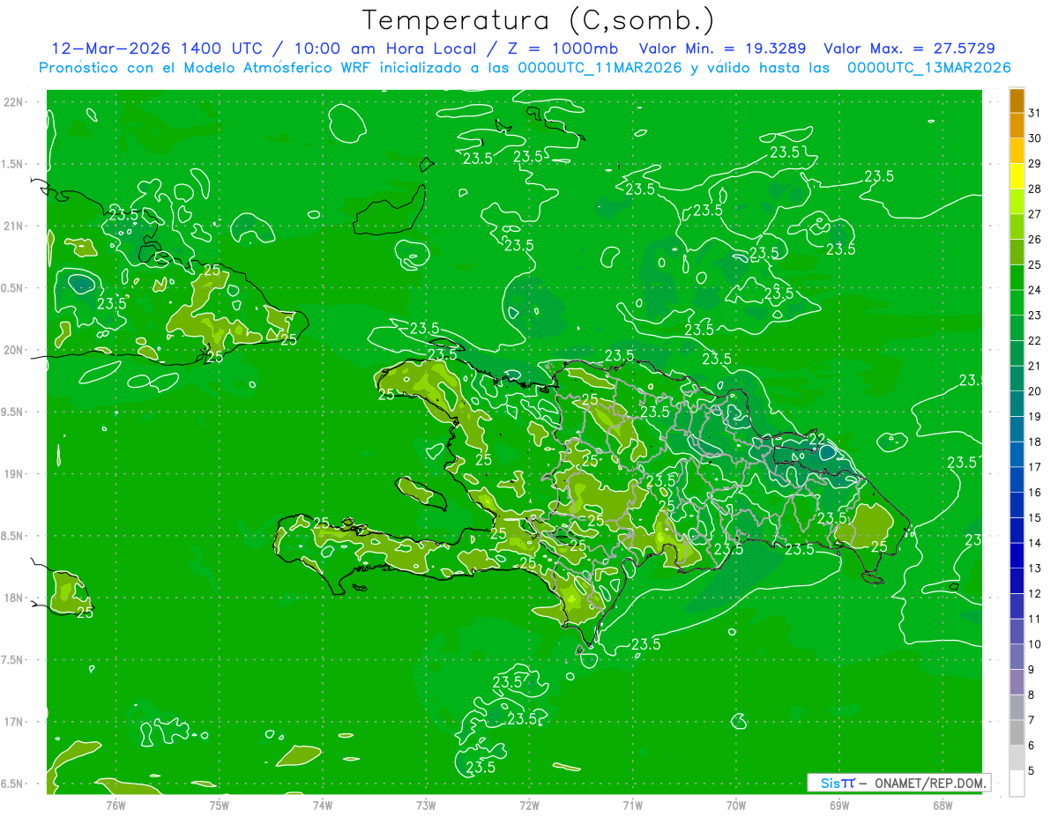Click the legend value "27"
Screen dimensions: 1058x817
tap(1035, 214)
